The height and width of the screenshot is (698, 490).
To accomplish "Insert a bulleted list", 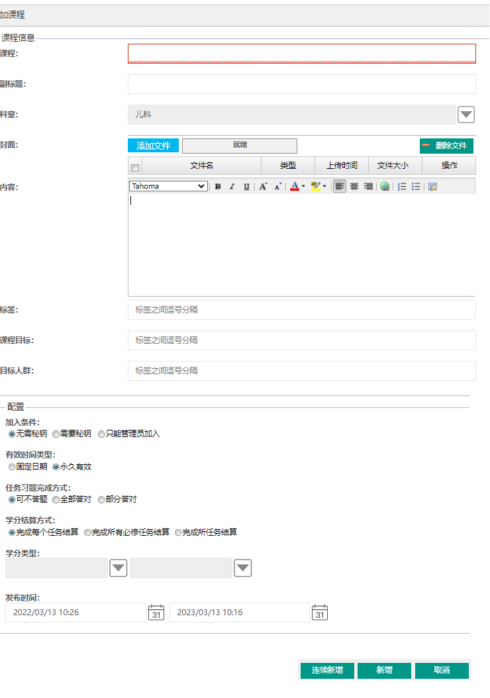I will point(416,187).
